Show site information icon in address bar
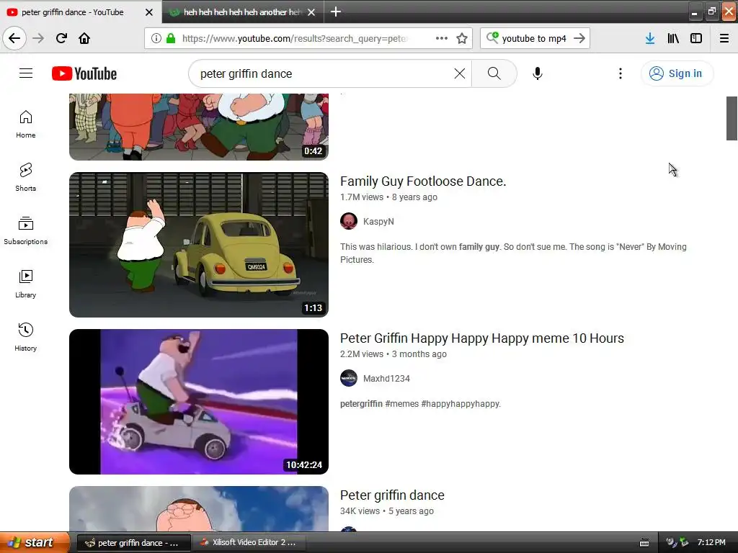738x553 pixels. pos(156,38)
